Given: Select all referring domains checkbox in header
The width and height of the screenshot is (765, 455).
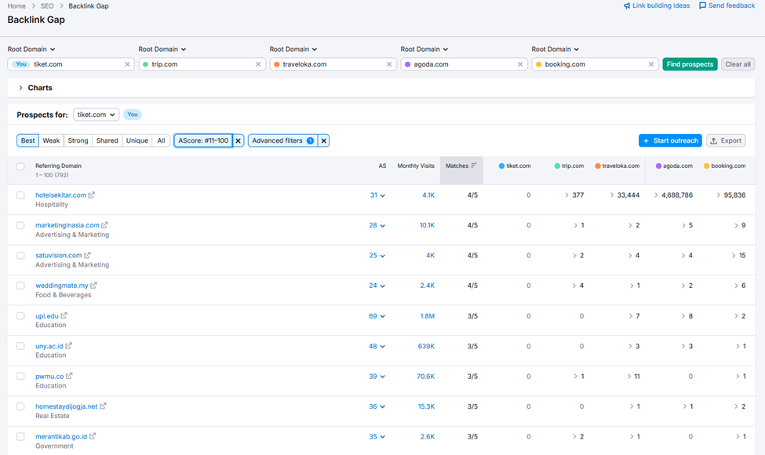Looking at the screenshot, I should 20,167.
